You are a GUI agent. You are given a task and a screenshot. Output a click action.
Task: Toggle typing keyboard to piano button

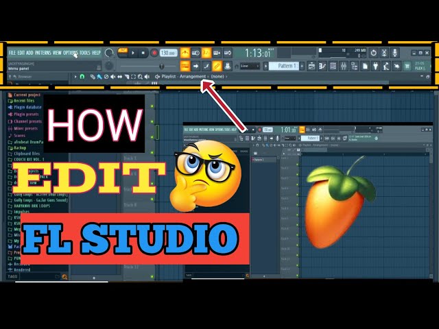pyautogui.click(x=185, y=66)
